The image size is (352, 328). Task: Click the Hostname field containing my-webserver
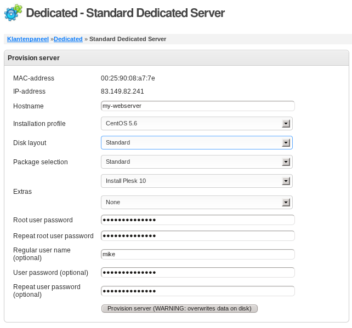point(198,106)
